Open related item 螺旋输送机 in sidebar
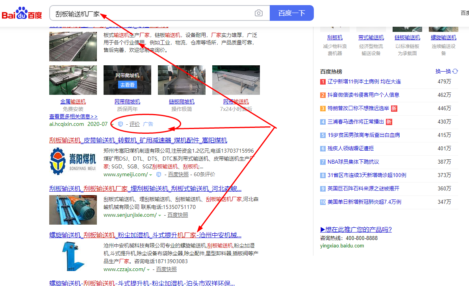Viewport: 469px width, 286px height. pyautogui.click(x=443, y=37)
